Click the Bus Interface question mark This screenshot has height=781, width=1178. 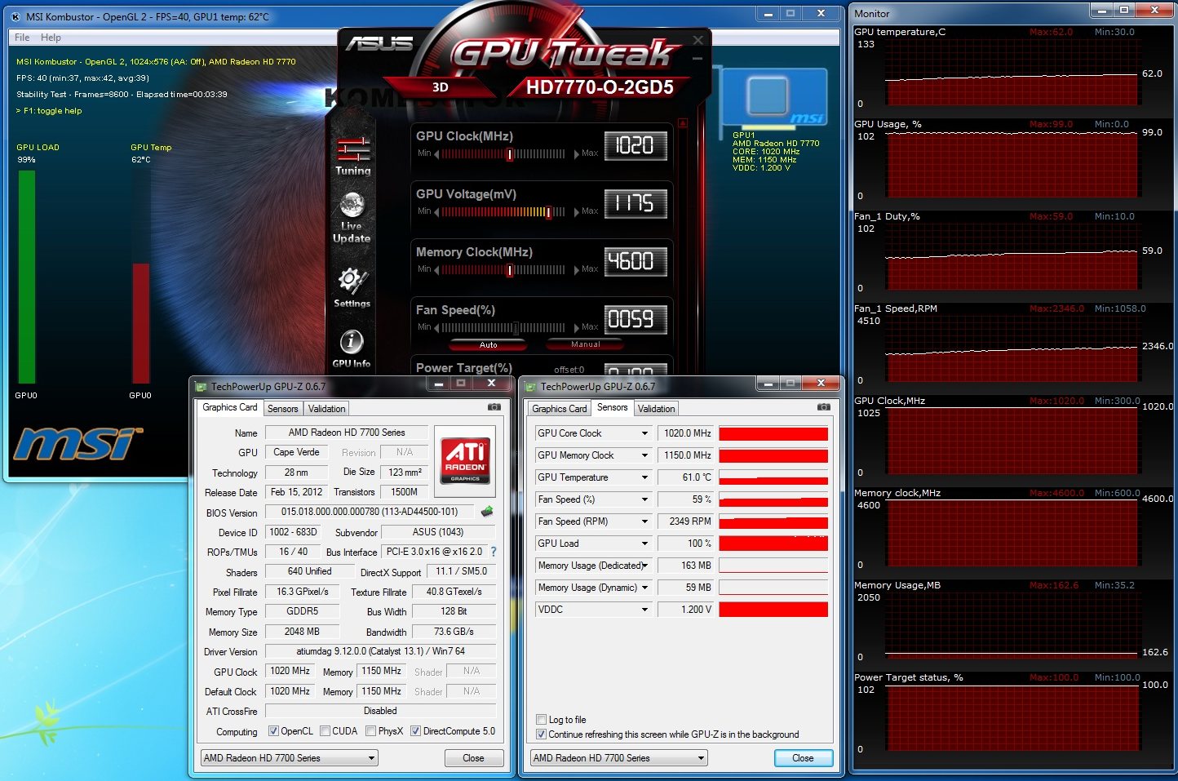(494, 552)
